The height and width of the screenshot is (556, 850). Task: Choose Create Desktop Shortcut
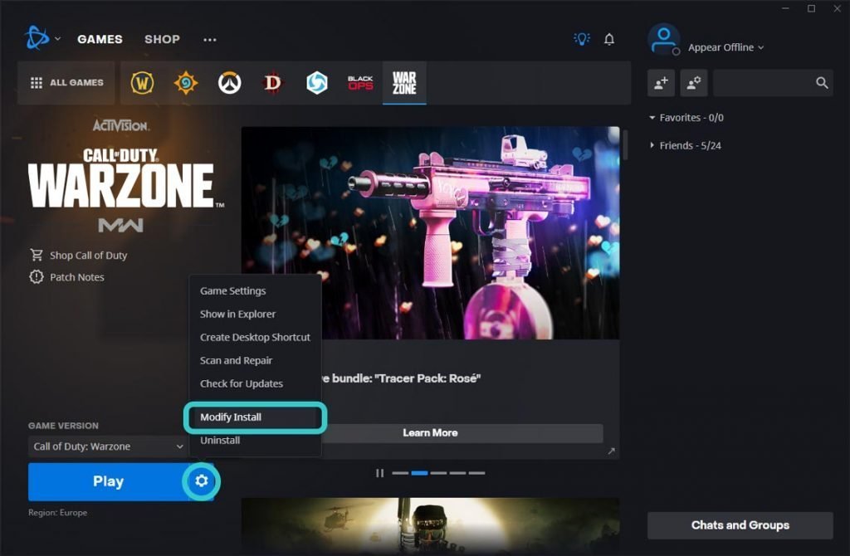[255, 337]
